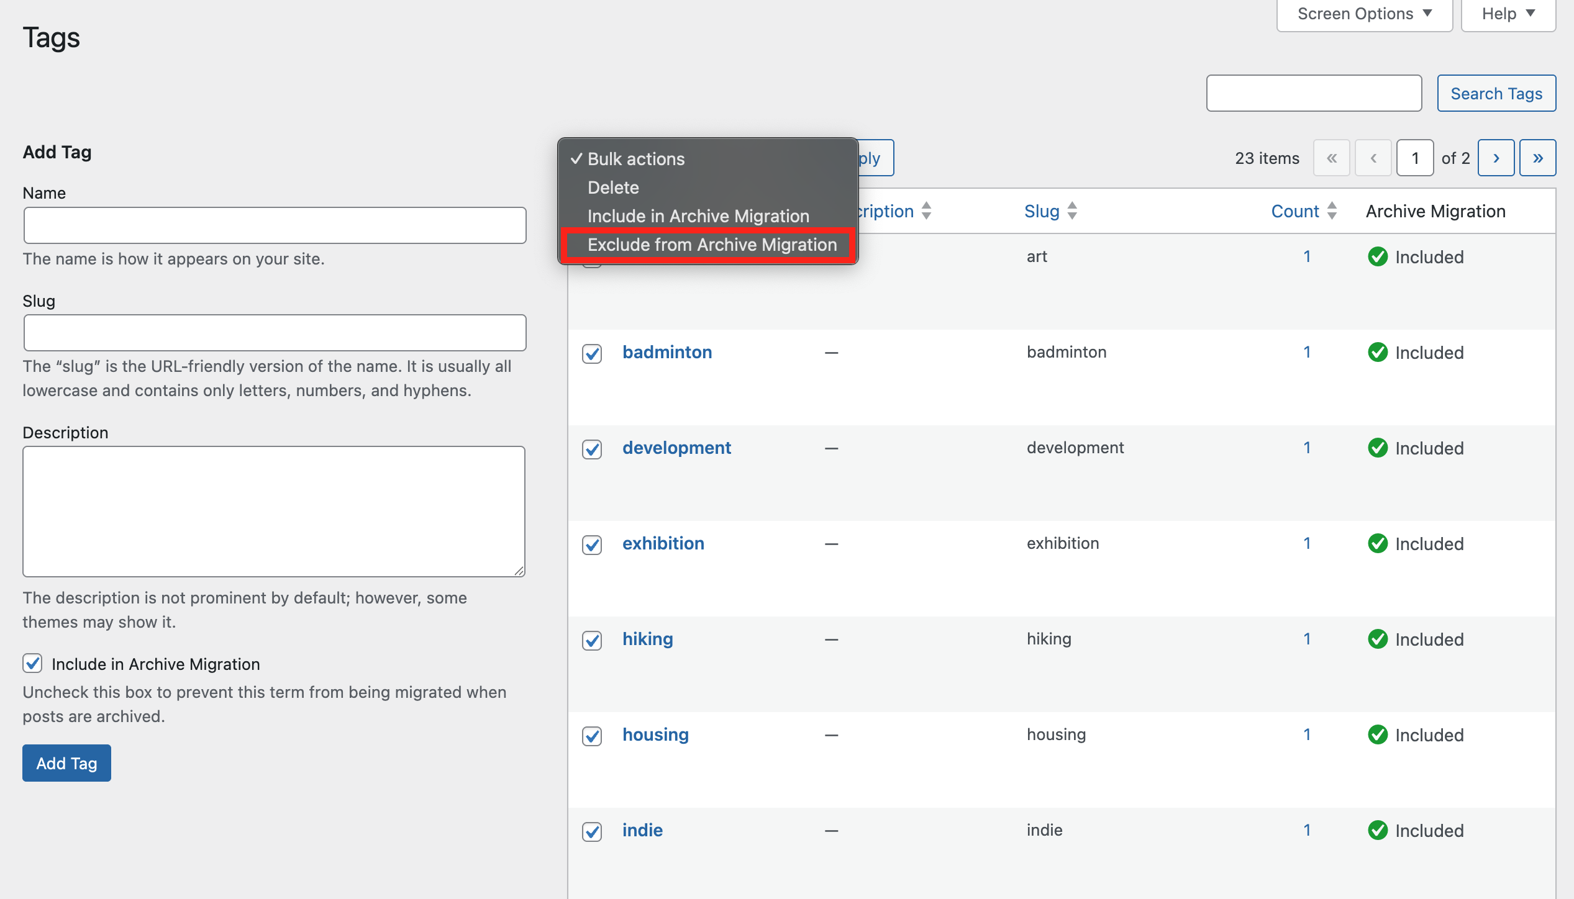This screenshot has width=1574, height=899.
Task: Go to the next tags page
Action: pos(1496,157)
